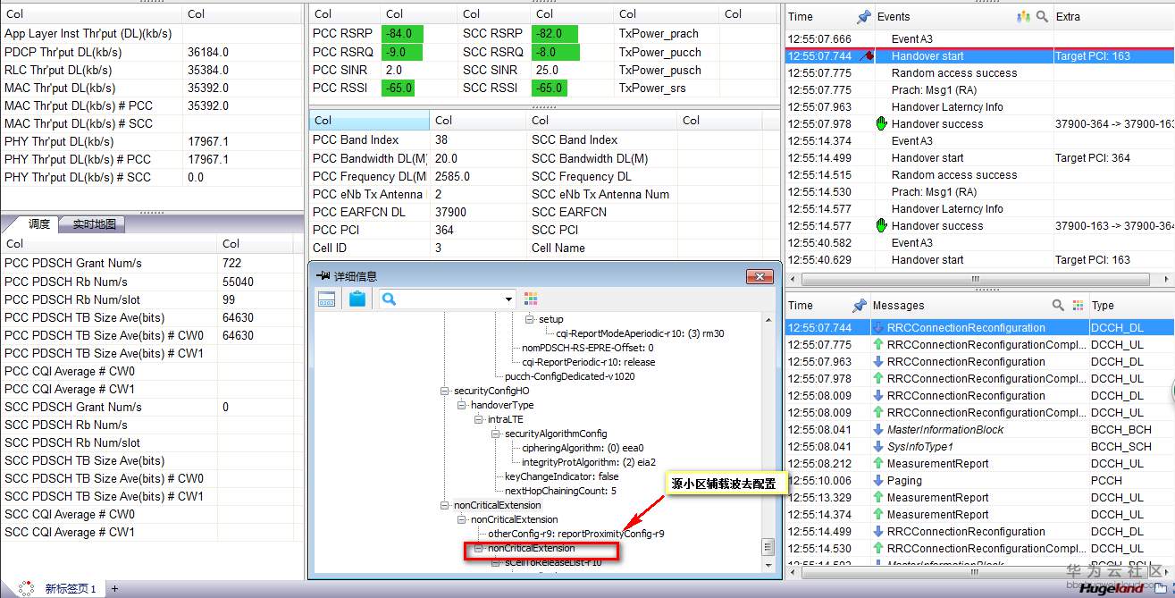Add a new tab with plus button
Image resolution: width=1175 pixels, height=598 pixels.
pos(114,589)
